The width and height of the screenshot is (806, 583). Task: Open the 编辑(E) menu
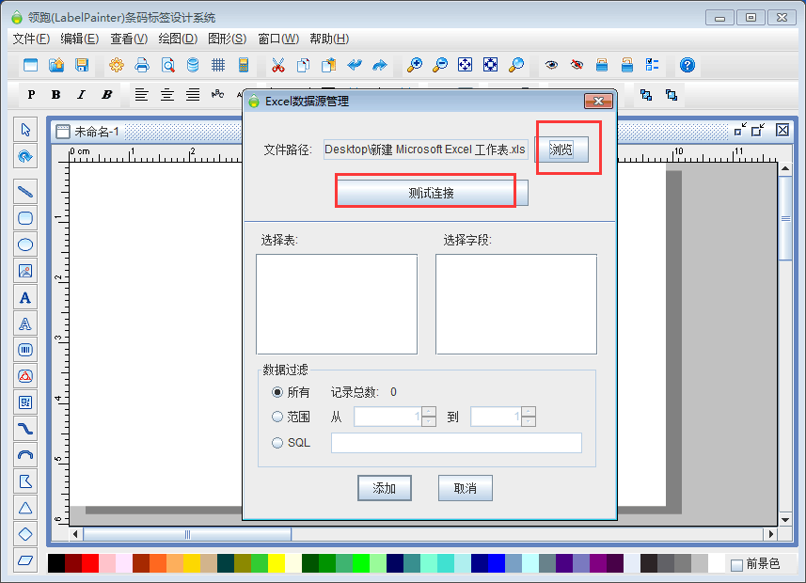(x=79, y=39)
